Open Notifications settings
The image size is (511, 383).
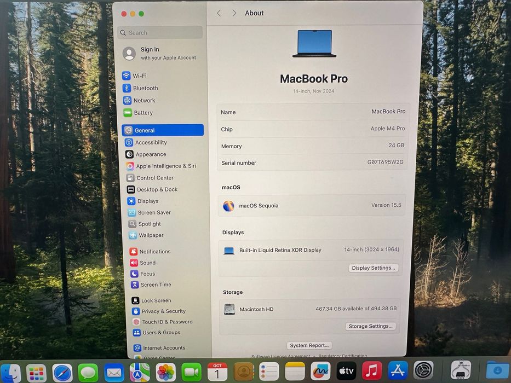tap(150, 252)
